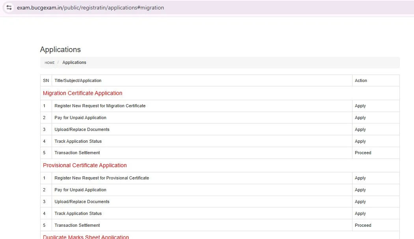This screenshot has height=239, width=414.
Task: Open the site information icon in address bar
Action: (9, 7)
